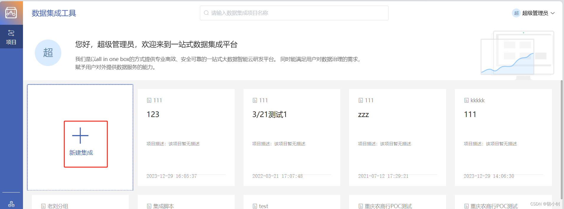This screenshot has height=209, width=564.
Task: Click the document icon beside 集成脚本
Action: (149, 206)
